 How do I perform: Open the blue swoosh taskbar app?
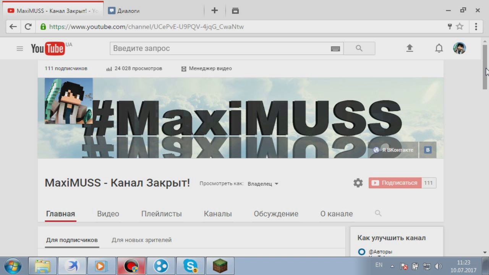click(72, 266)
